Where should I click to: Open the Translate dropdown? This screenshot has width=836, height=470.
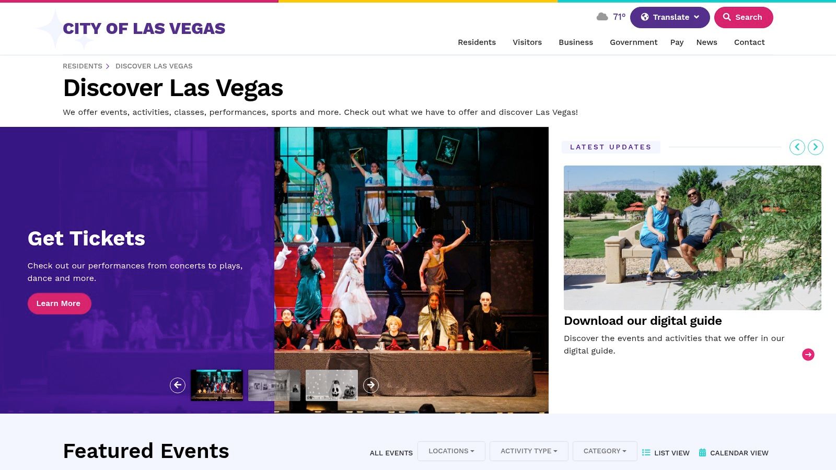tap(670, 17)
